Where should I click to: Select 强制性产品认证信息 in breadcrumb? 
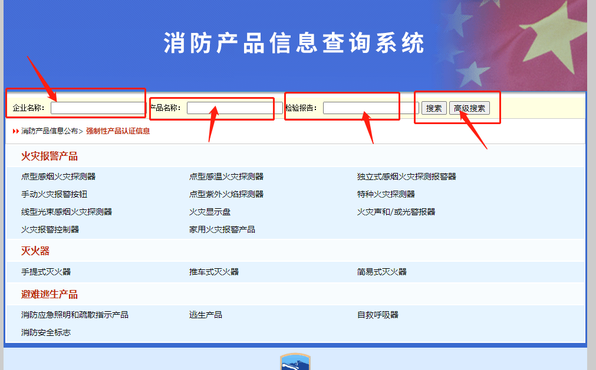[x=119, y=131]
